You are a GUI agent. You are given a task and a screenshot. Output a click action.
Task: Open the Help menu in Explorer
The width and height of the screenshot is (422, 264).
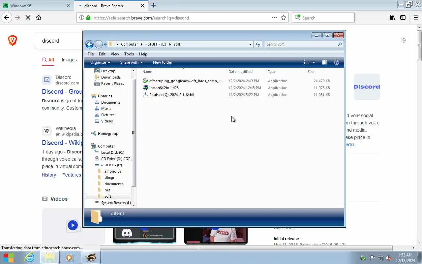tap(143, 54)
